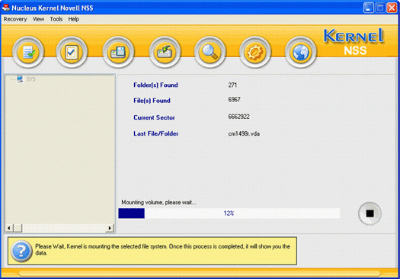The width and height of the screenshot is (400, 279).
Task: Click the tree panel horizontal scrollbar thumb
Action: (x=18, y=228)
